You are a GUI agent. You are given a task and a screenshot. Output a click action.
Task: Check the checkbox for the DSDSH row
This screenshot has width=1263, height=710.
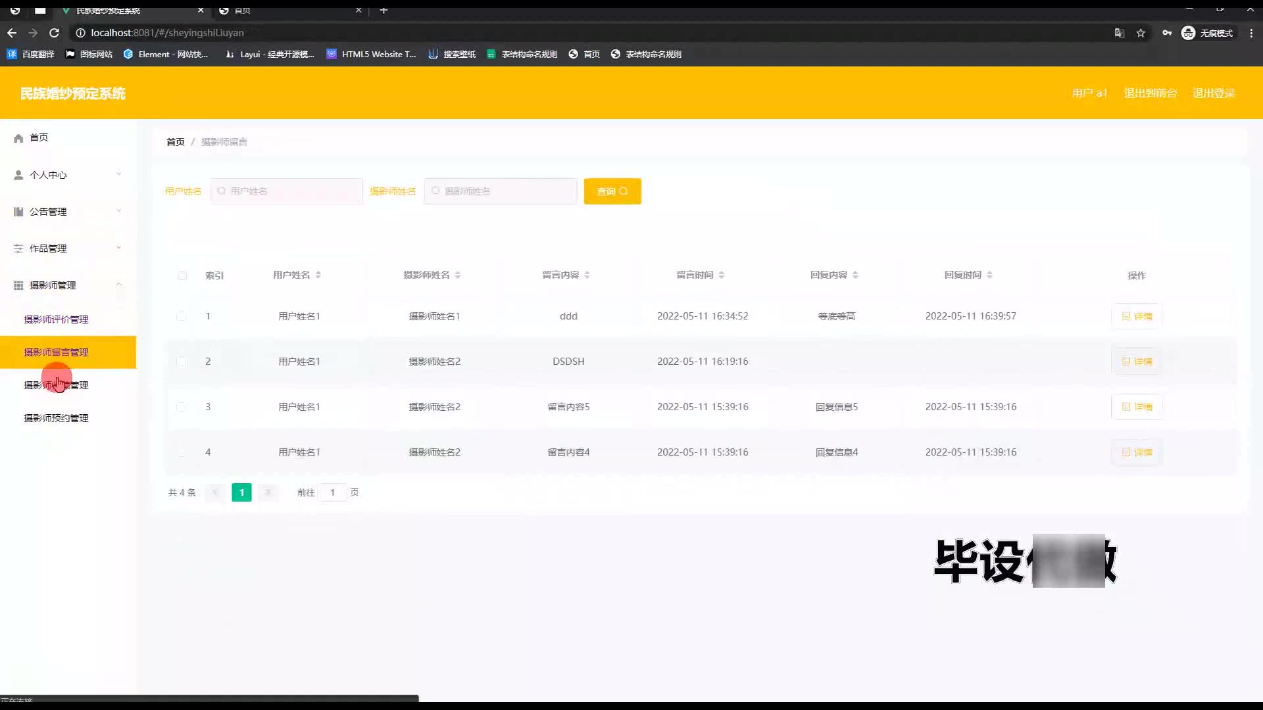[181, 362]
